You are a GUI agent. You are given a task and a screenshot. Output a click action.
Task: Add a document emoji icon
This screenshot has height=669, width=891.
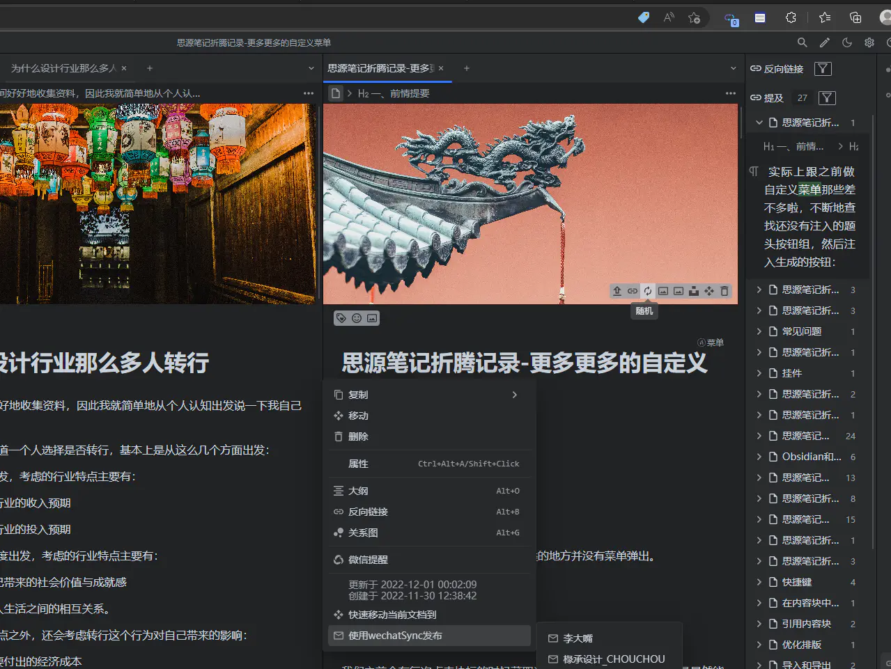click(357, 318)
